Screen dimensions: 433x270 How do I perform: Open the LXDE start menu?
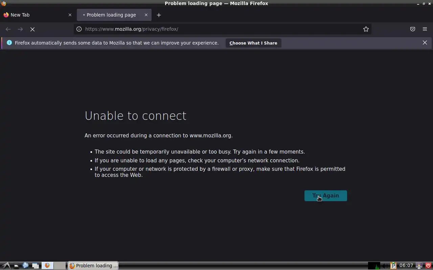(6, 266)
